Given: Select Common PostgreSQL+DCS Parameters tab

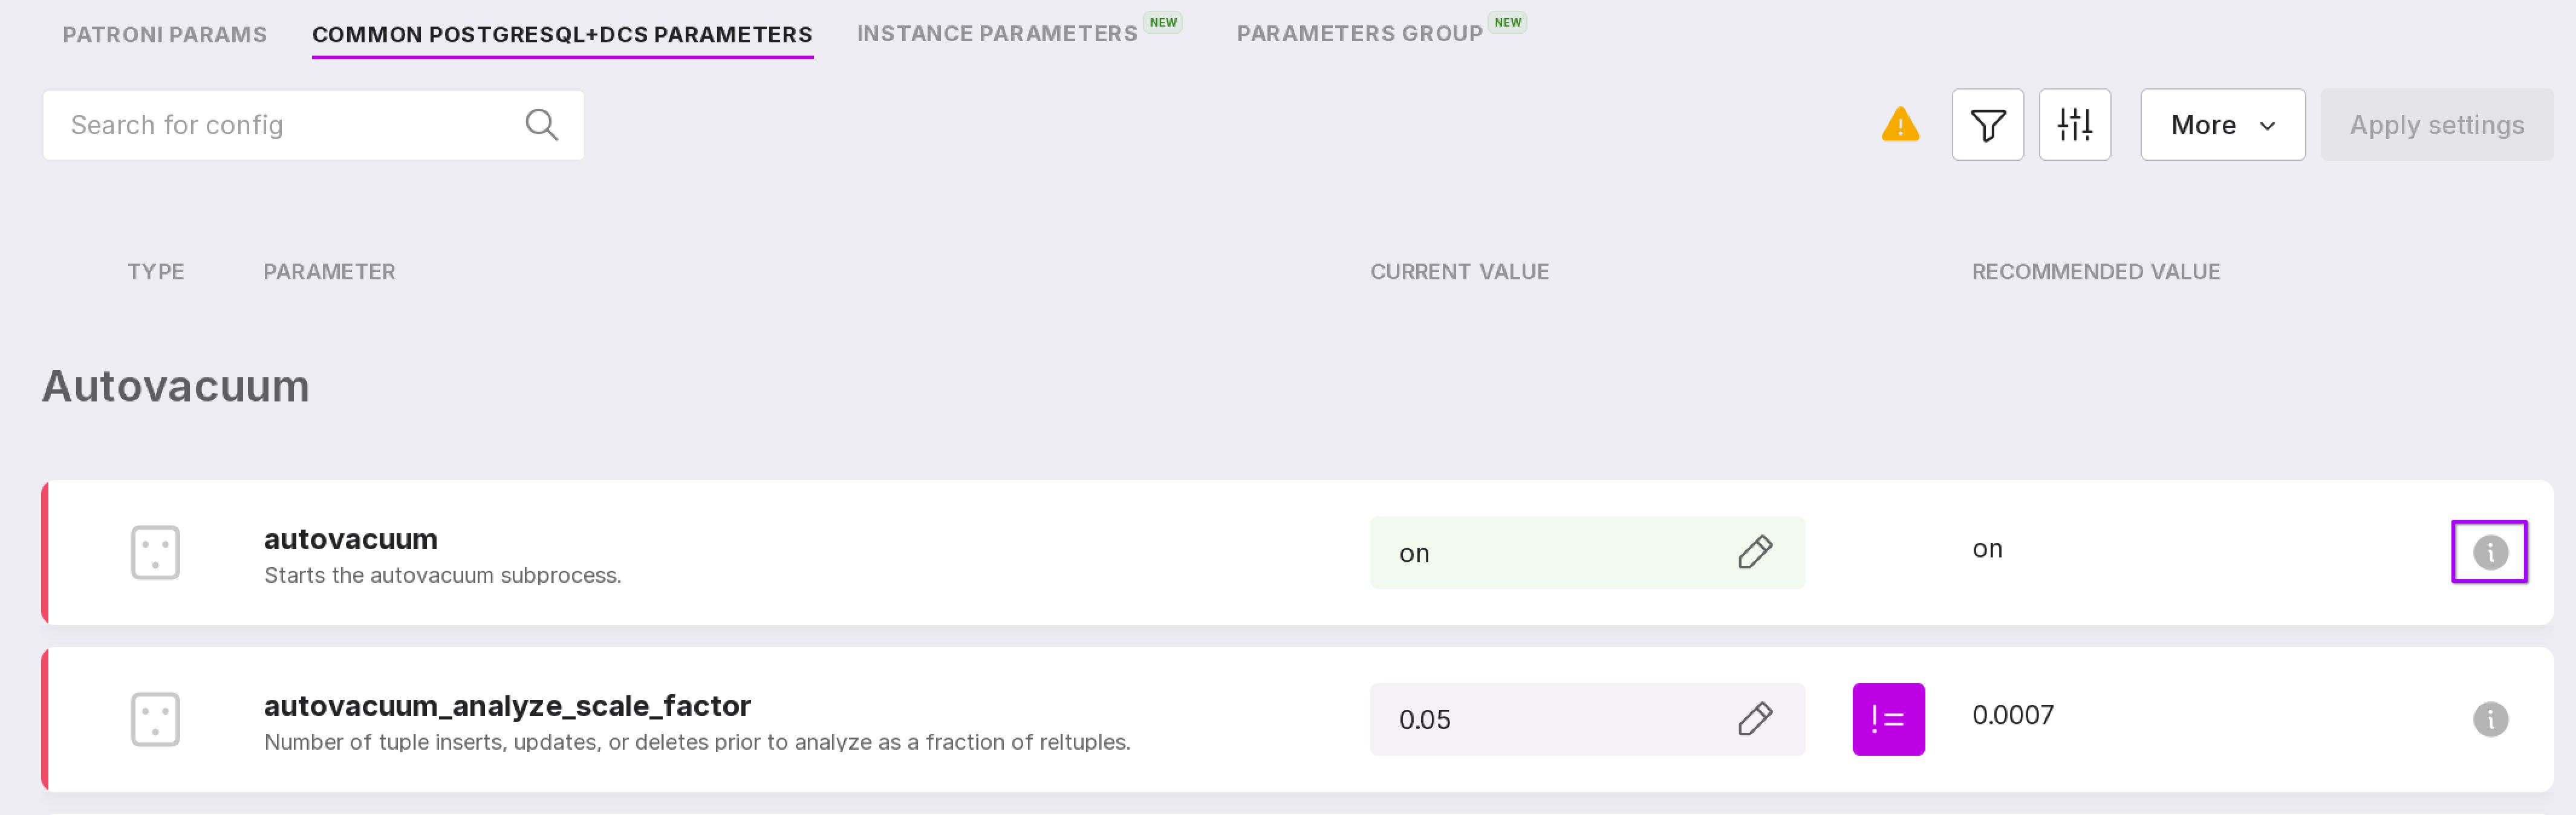Looking at the screenshot, I should (562, 35).
